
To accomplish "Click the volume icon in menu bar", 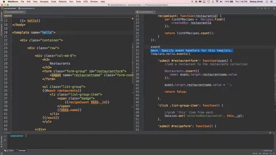I will pyautogui.click(x=221, y=2).
